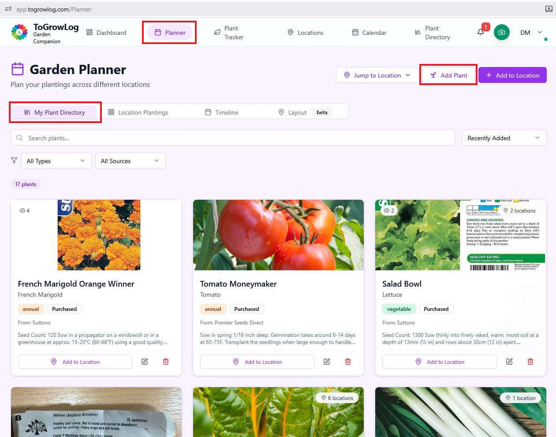Click the download icon at the top right of browser bar
This screenshot has width=556, height=437.
pyautogui.click(x=548, y=8)
